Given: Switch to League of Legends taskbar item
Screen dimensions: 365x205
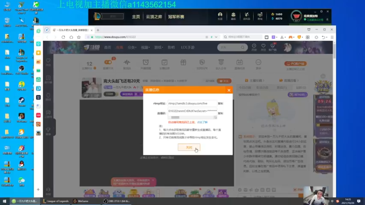Looking at the screenshot, I should pos(56,201).
